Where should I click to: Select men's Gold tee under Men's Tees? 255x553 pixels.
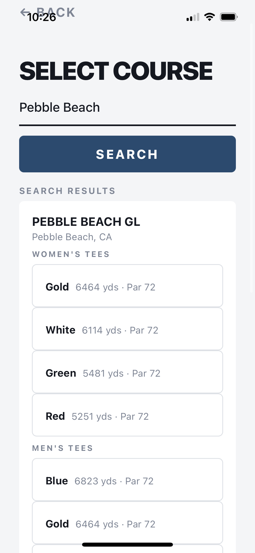(x=127, y=523)
